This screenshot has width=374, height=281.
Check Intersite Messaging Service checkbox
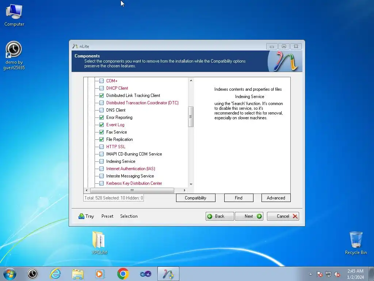[102, 176]
